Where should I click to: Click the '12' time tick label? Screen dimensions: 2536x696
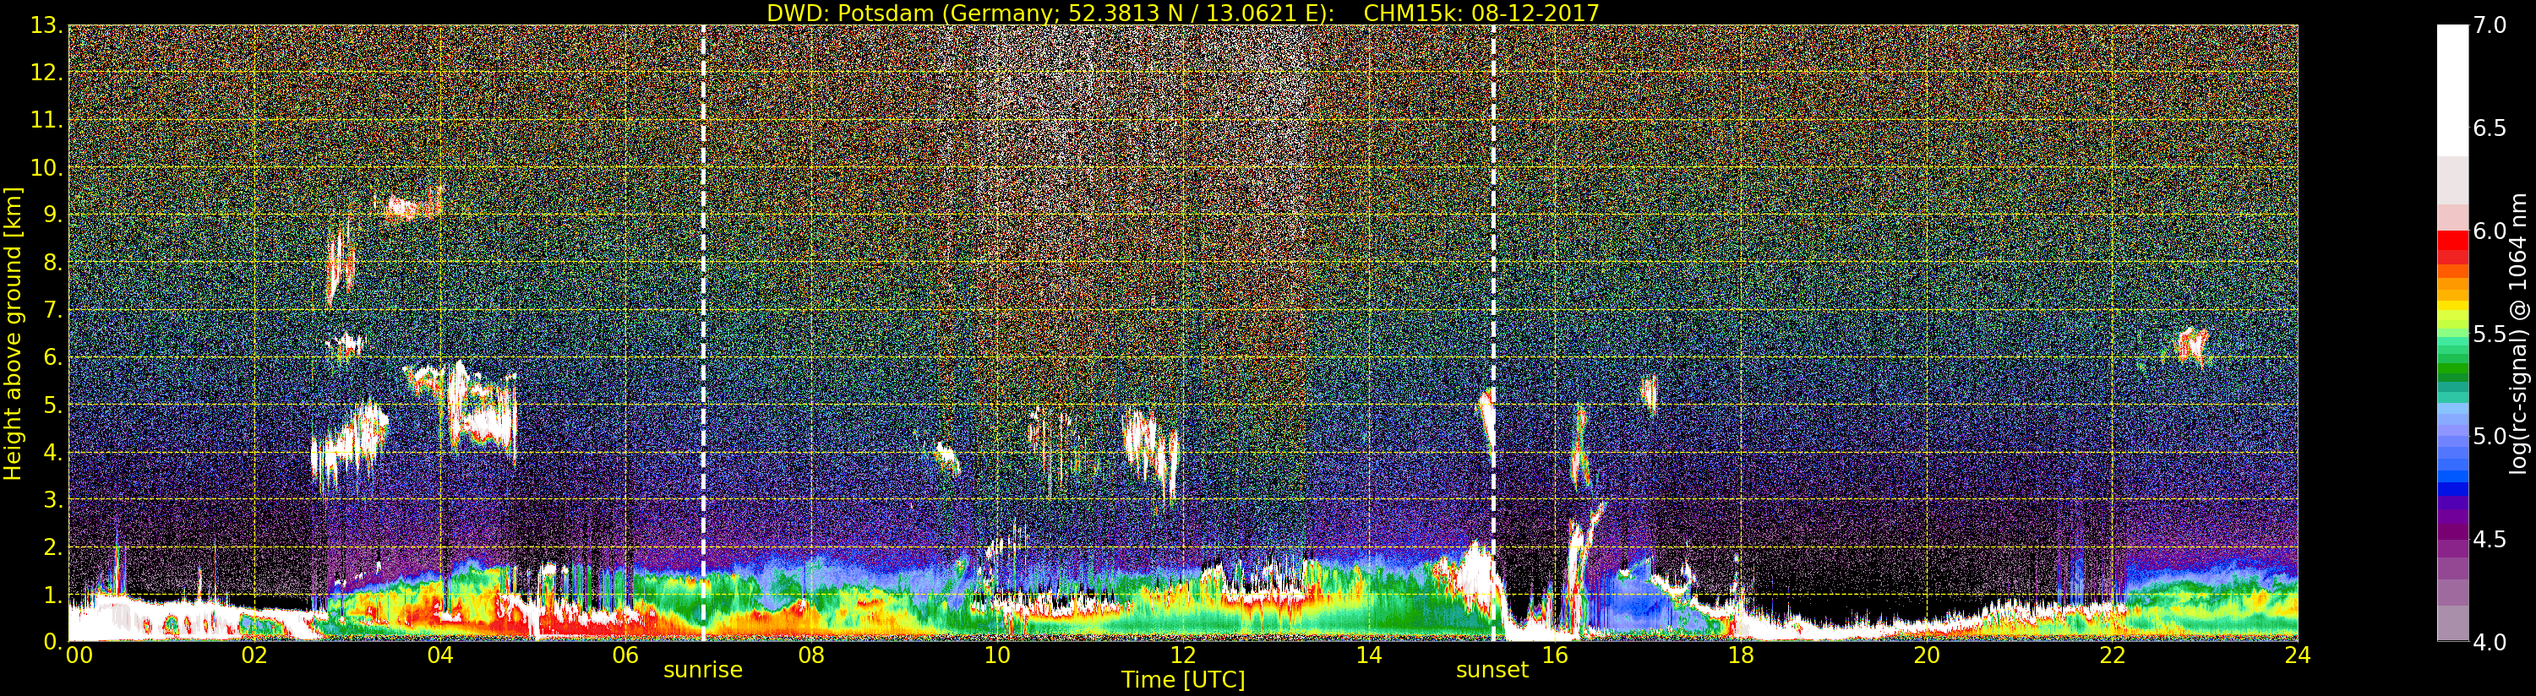(x=1183, y=655)
